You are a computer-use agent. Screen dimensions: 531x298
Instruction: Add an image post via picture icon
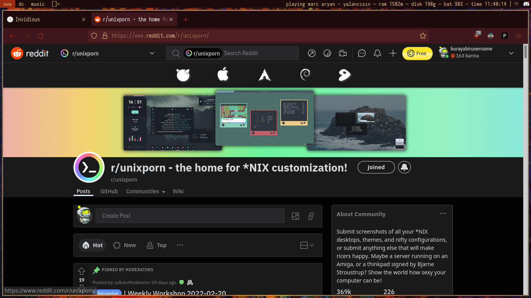295,216
